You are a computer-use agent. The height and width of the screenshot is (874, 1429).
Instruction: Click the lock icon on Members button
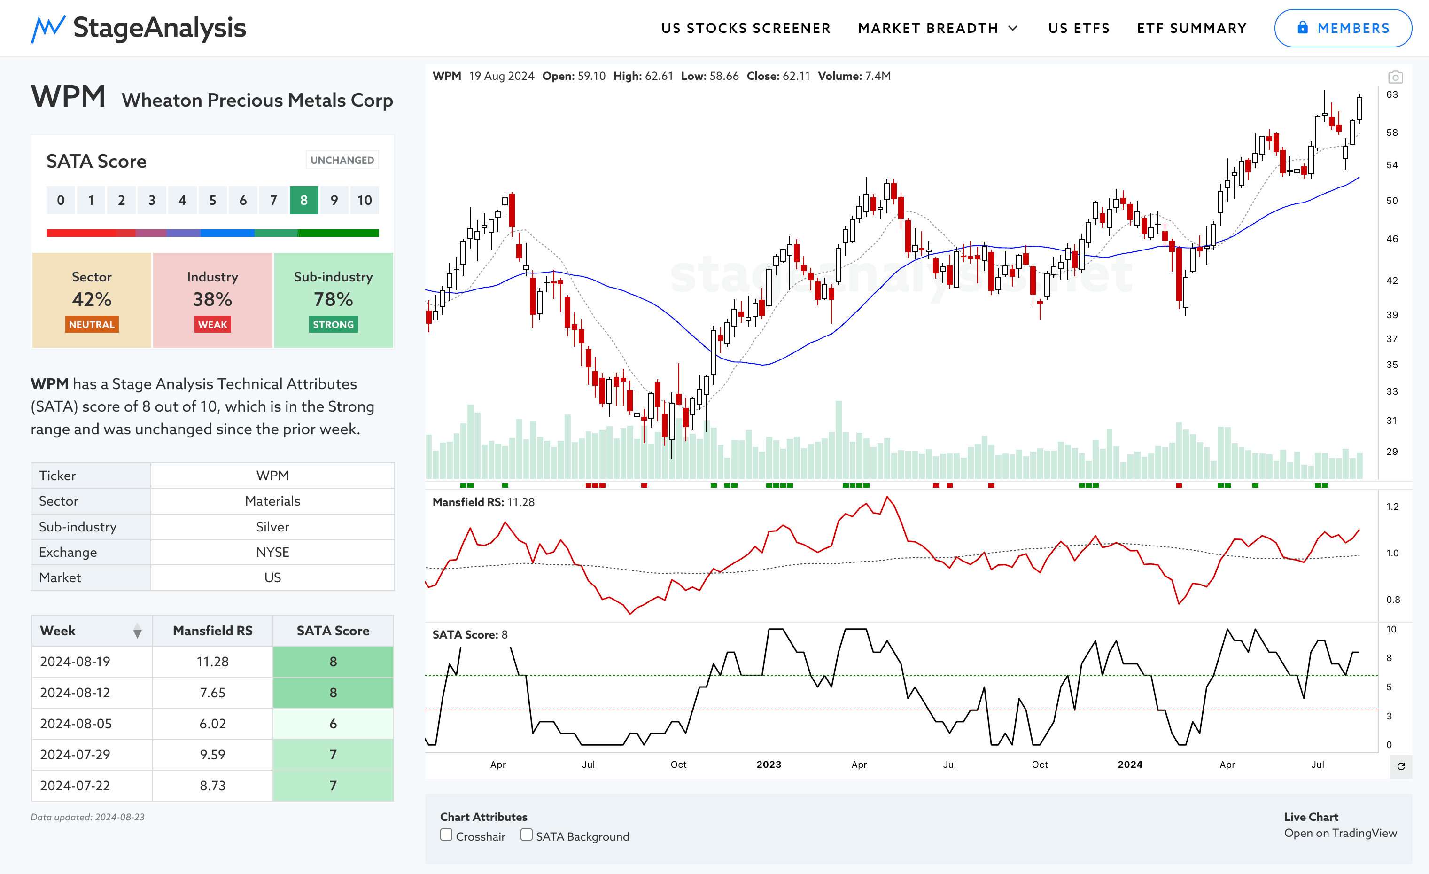1303,27
